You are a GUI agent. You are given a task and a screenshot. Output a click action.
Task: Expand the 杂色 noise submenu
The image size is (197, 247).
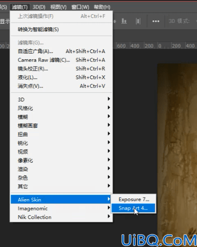[61, 178]
